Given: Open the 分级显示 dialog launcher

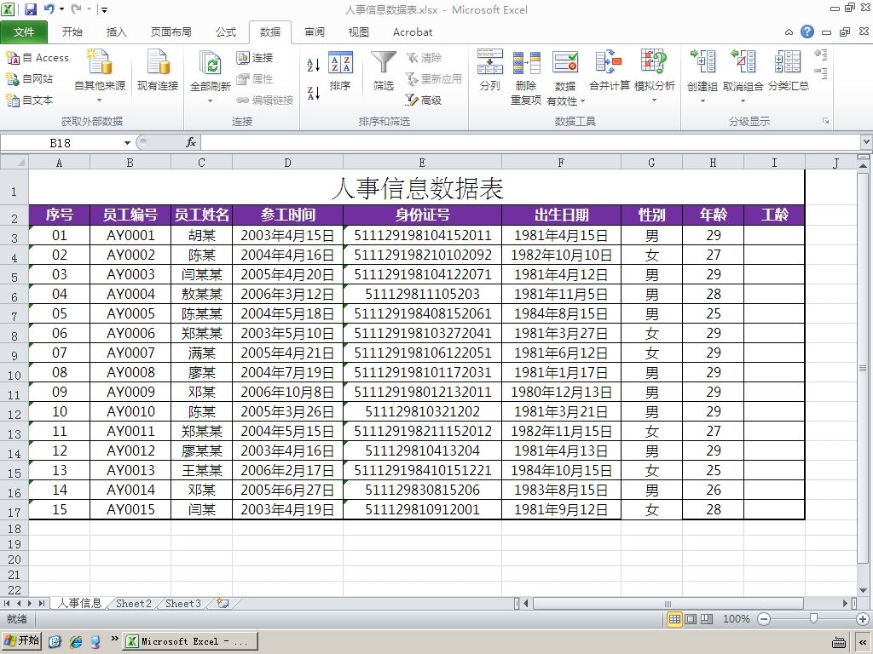Looking at the screenshot, I should click(x=825, y=121).
